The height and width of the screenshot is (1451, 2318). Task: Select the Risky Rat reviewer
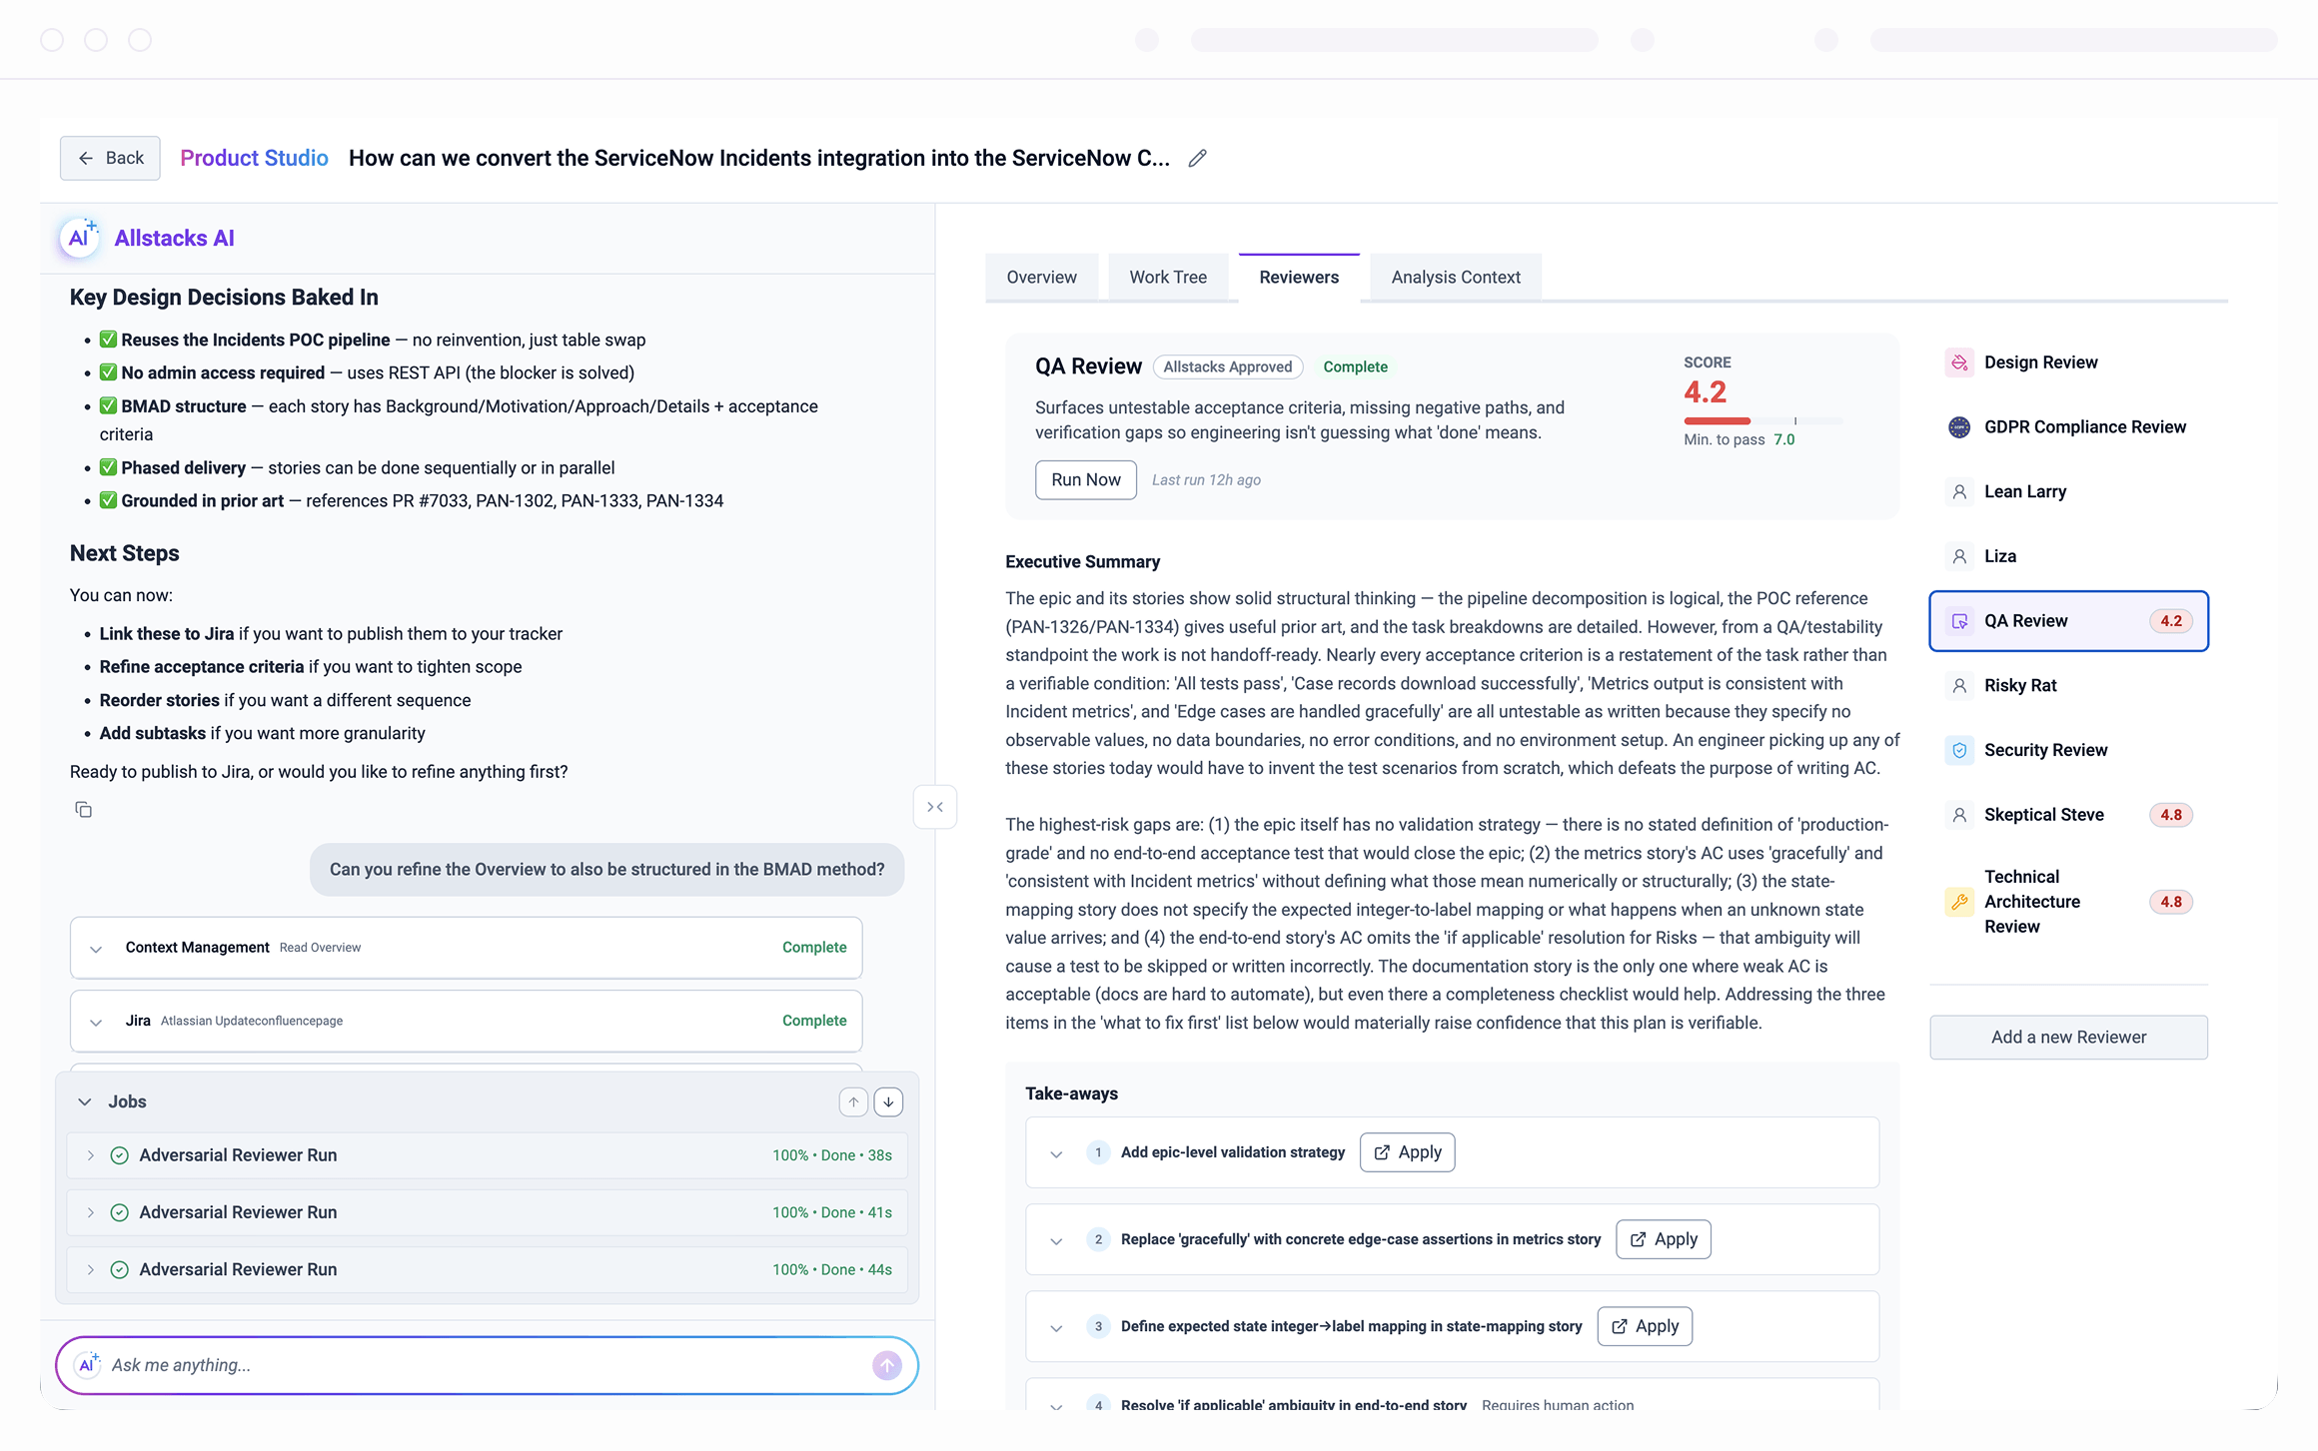pos(2068,685)
